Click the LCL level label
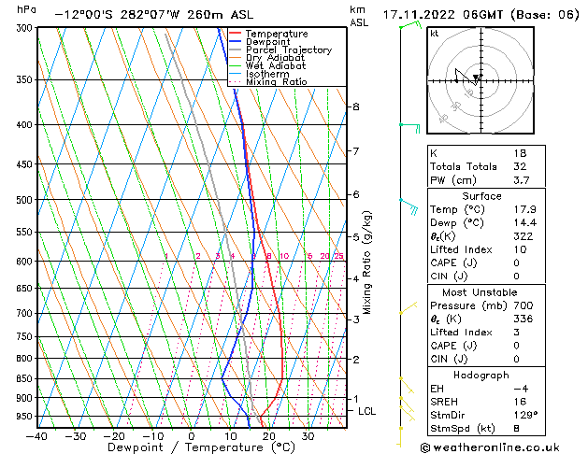Viewport: 588px width, 454px height. coord(367,411)
